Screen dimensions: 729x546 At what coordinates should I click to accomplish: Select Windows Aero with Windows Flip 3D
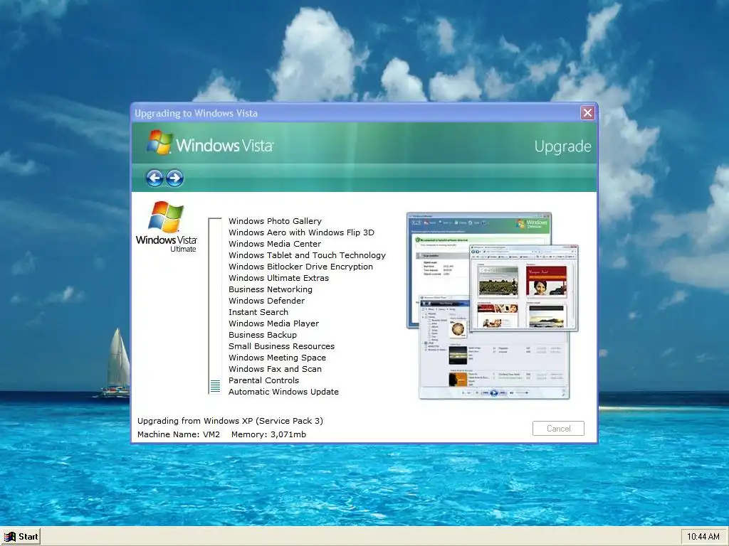(301, 232)
